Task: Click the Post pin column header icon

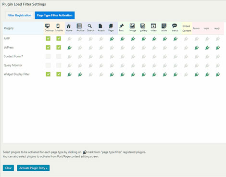Action: pyautogui.click(x=122, y=26)
